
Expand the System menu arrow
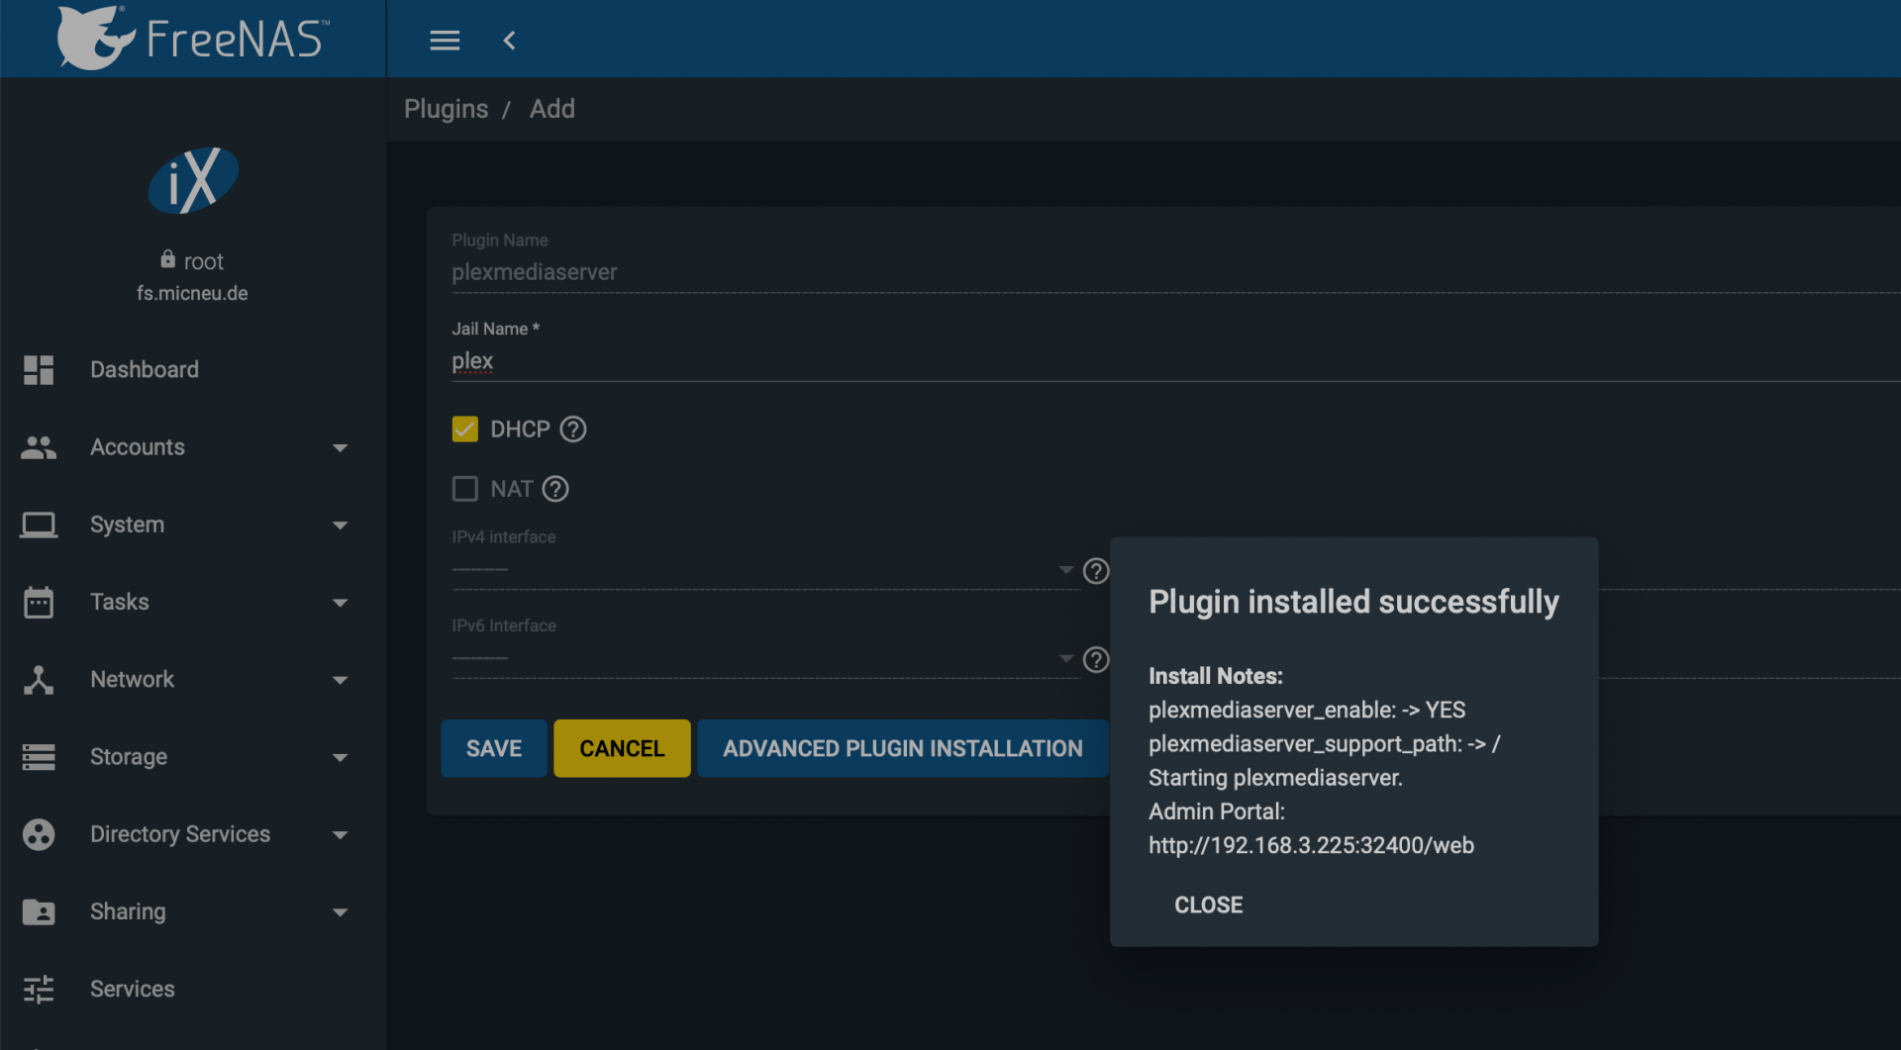tap(341, 525)
